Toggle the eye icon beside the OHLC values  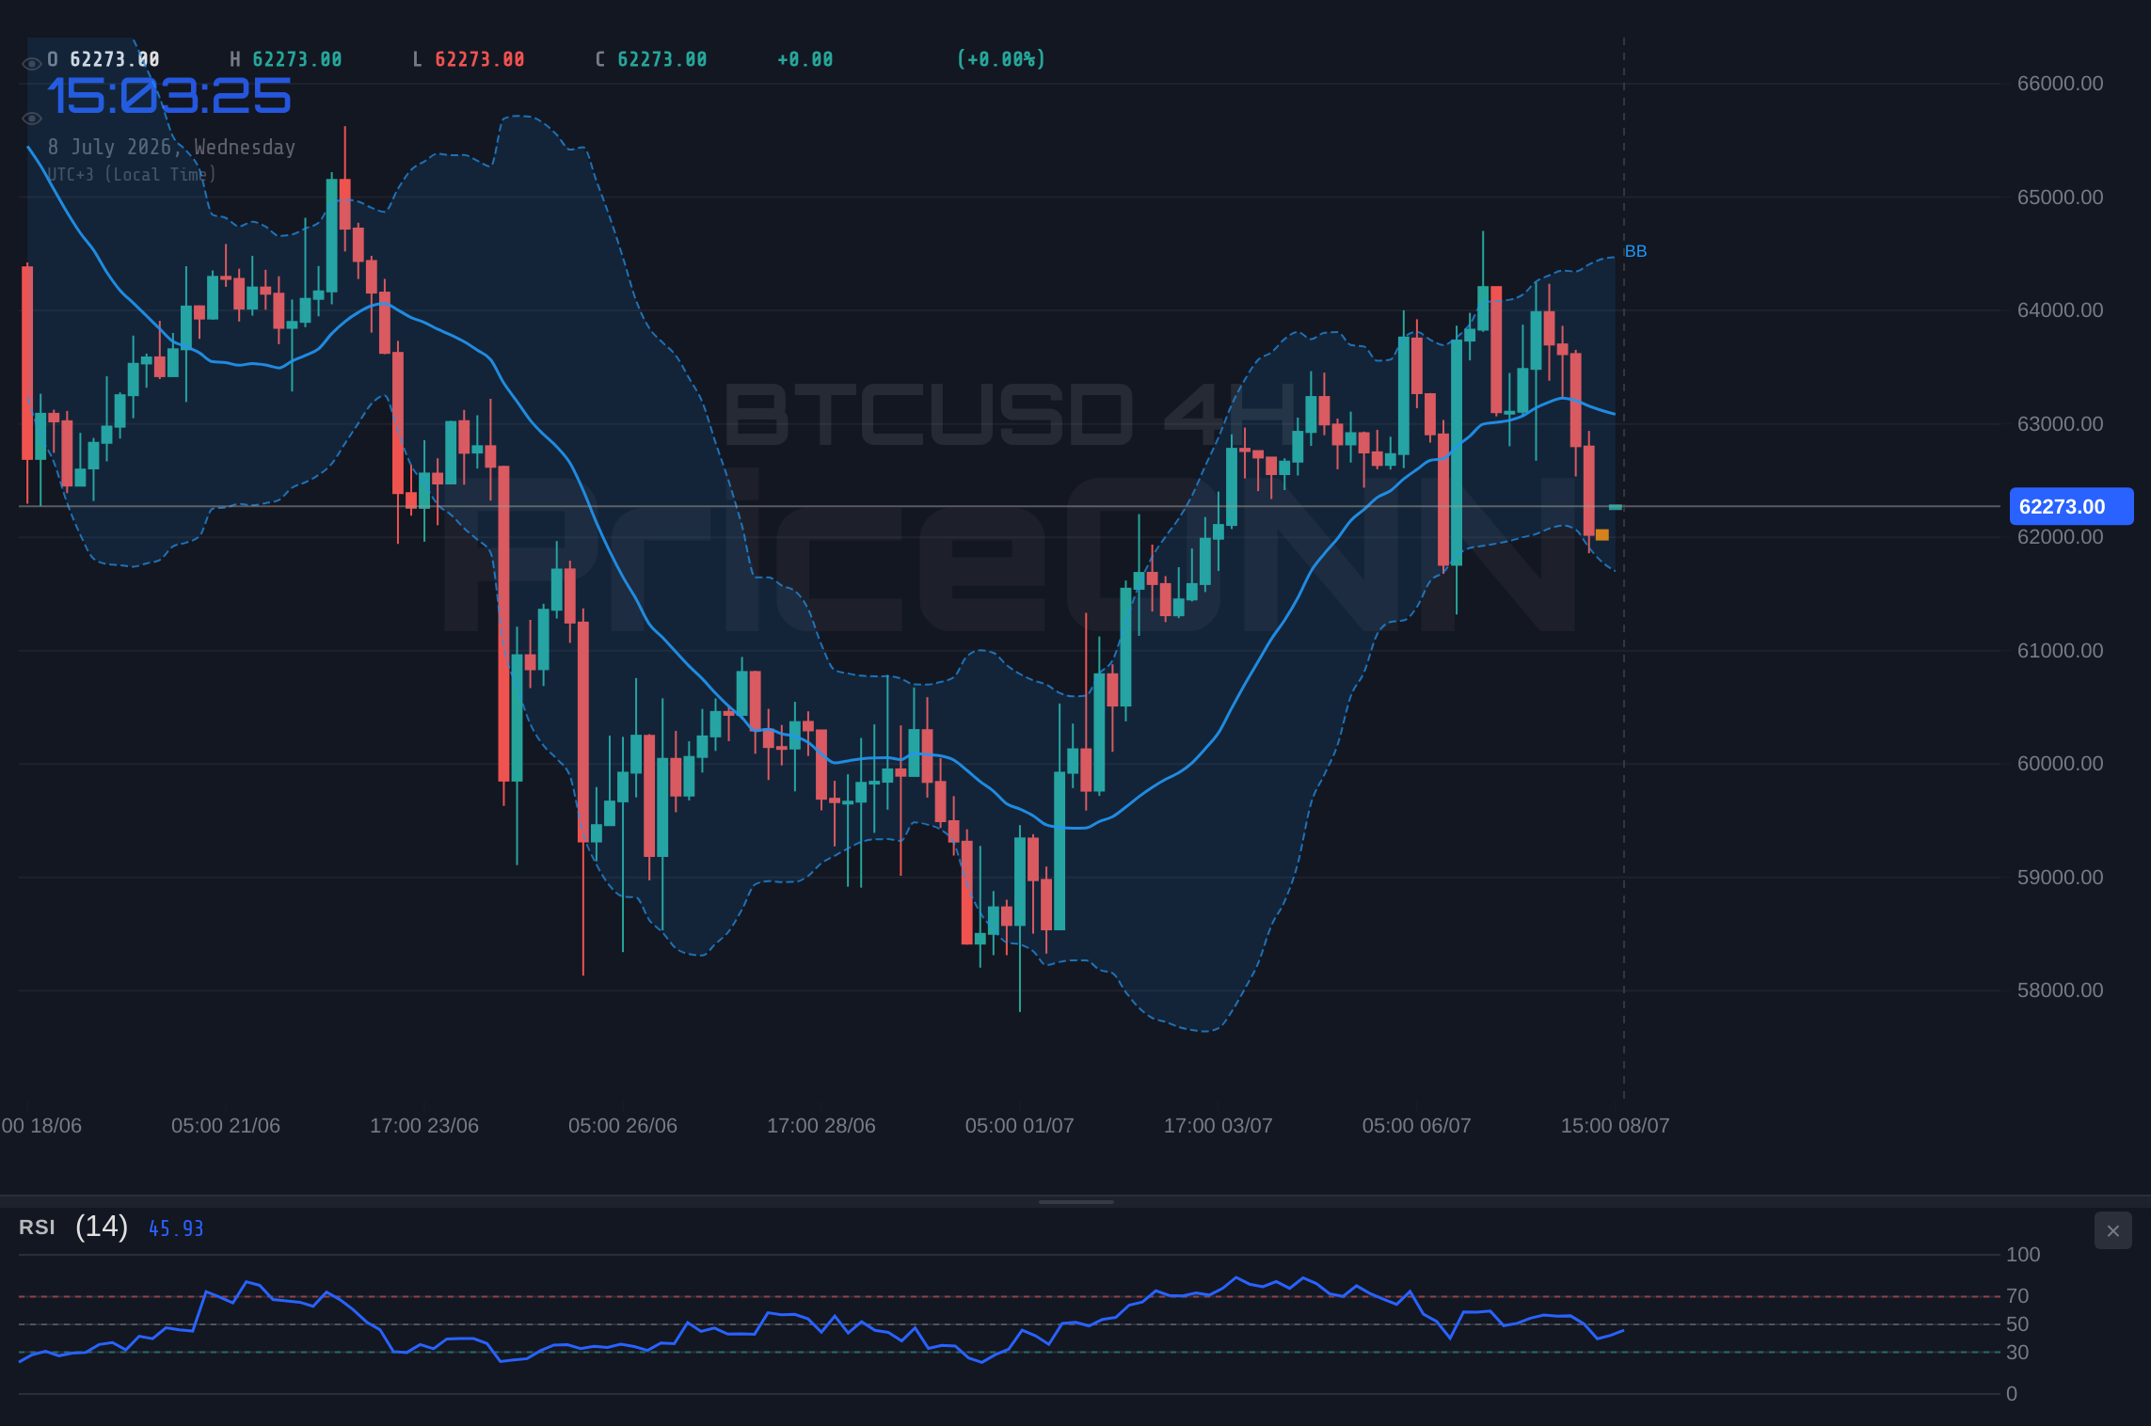pyautogui.click(x=31, y=64)
